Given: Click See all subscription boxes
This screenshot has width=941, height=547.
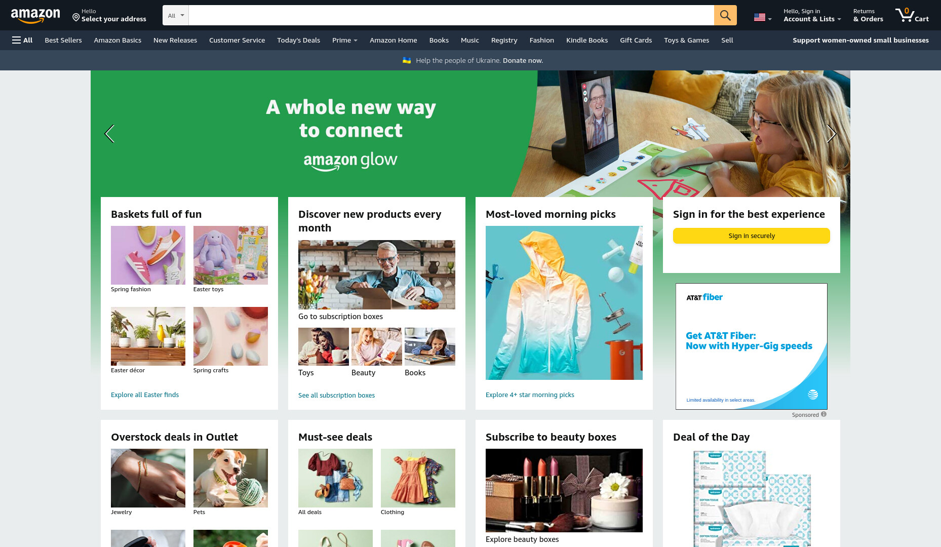Looking at the screenshot, I should click(x=336, y=395).
